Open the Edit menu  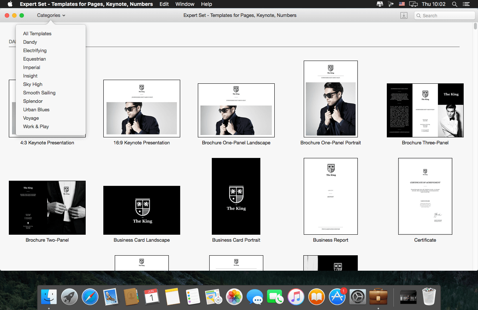164,4
